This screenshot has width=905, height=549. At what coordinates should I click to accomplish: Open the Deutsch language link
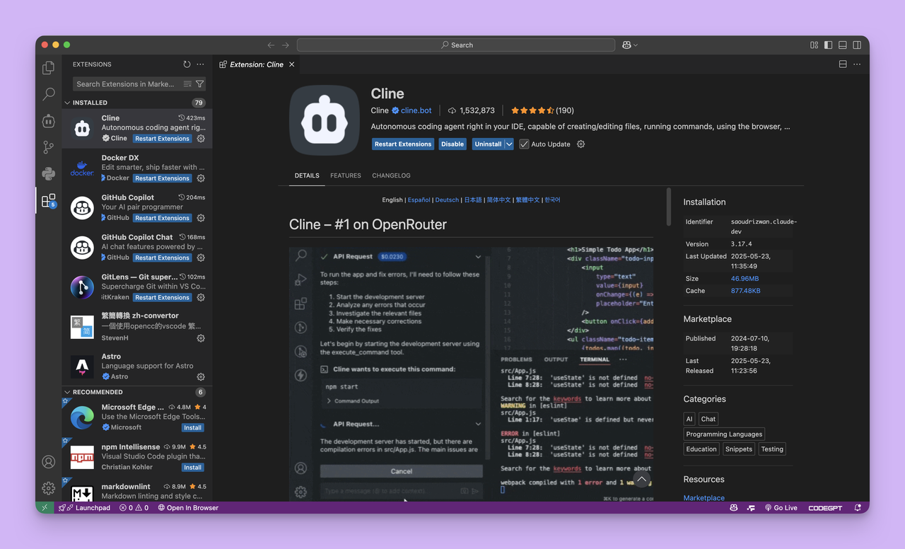click(x=447, y=200)
